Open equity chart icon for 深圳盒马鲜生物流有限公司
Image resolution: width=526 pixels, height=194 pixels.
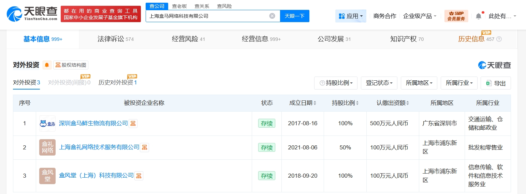point(133,124)
